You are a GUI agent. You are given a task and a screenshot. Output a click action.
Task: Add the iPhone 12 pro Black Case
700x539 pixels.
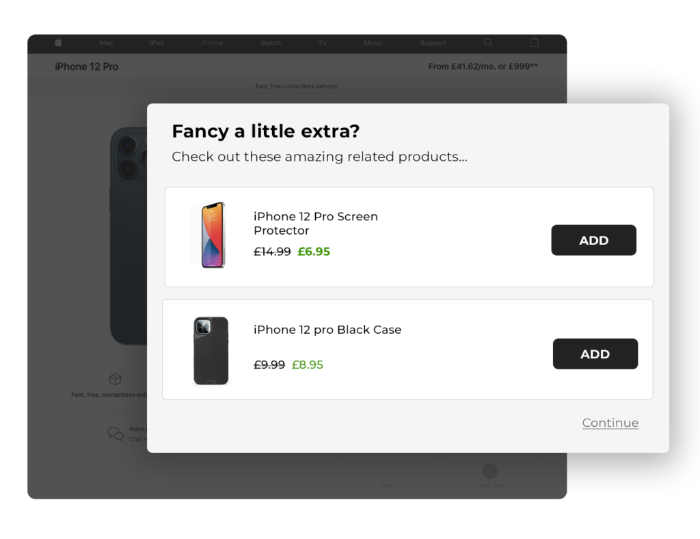pyautogui.click(x=595, y=354)
